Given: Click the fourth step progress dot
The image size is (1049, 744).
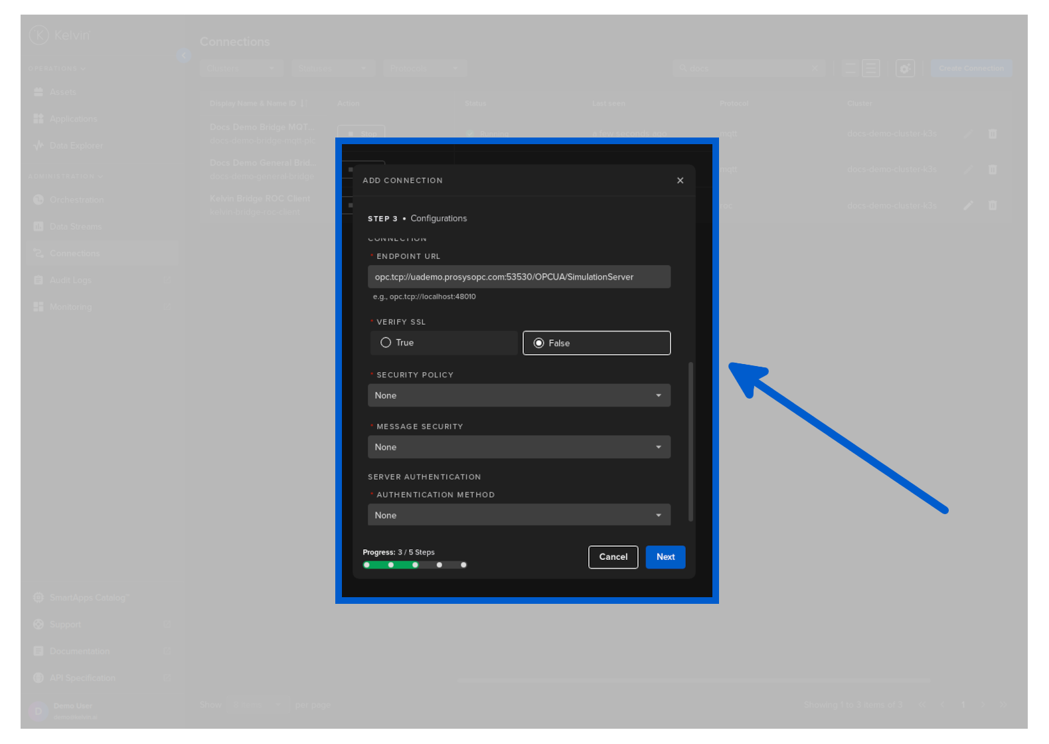Looking at the screenshot, I should (439, 565).
